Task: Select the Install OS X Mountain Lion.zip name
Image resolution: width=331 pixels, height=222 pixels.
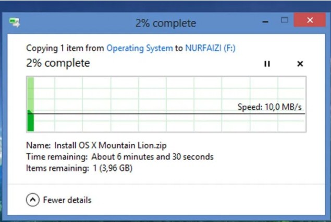Action: (x=111, y=145)
